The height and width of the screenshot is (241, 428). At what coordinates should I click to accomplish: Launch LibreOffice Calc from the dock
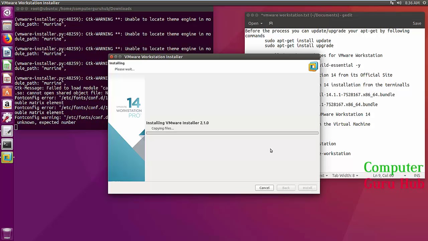[7, 65]
